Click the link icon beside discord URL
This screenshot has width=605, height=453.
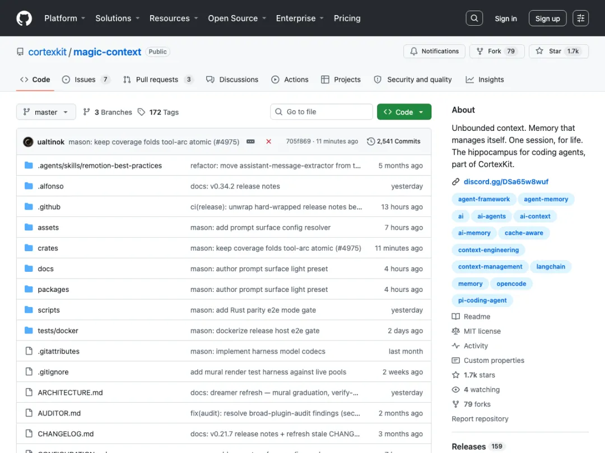pyautogui.click(x=455, y=182)
